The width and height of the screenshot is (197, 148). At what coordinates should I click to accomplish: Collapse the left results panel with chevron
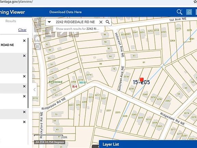coord(35,90)
